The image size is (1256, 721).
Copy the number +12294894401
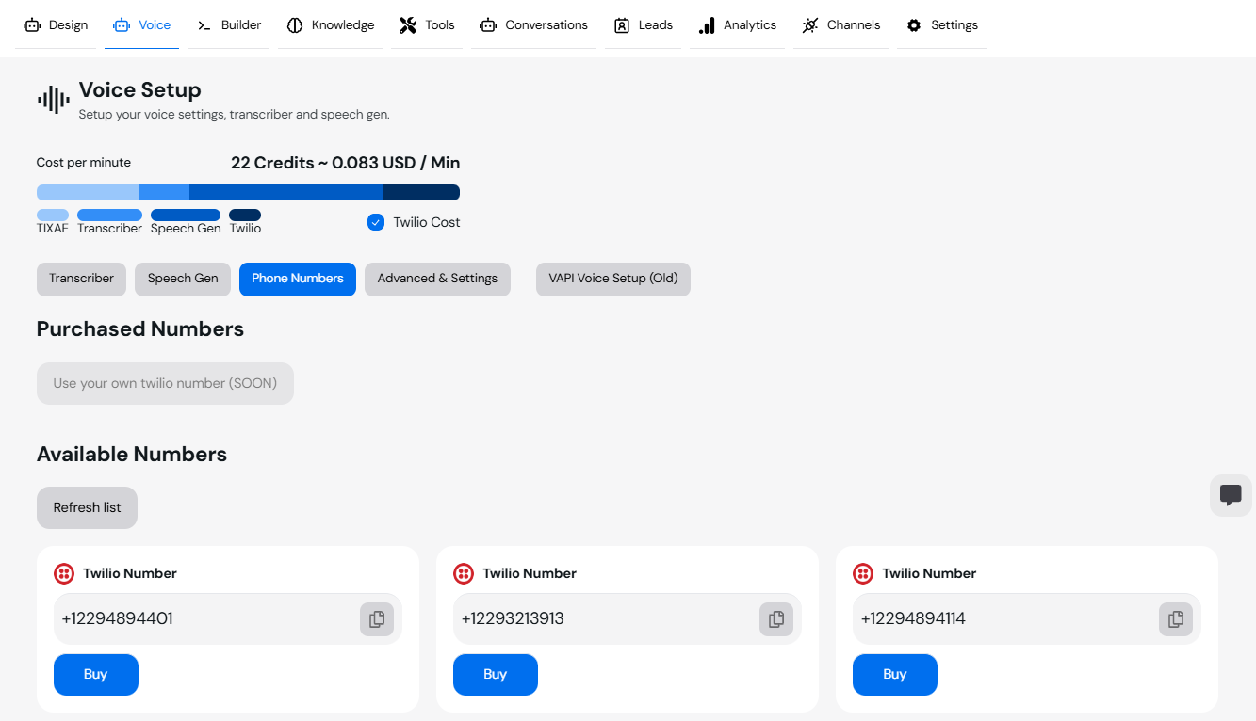point(377,618)
